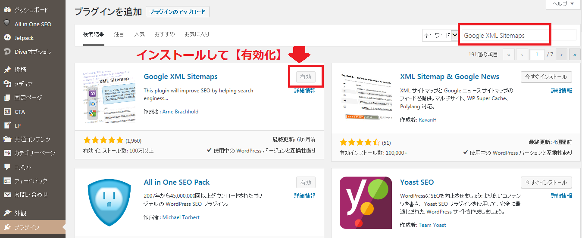This screenshot has width=582, height=238.
Task: Click the pushpin icon for posts
Action: point(7,70)
